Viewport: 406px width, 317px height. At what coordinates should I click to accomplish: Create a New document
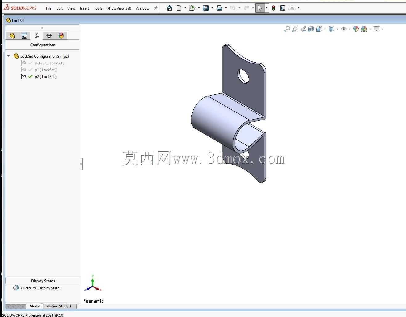[179, 8]
